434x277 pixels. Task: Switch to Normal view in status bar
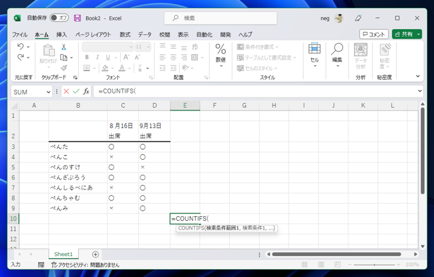pos(304,265)
